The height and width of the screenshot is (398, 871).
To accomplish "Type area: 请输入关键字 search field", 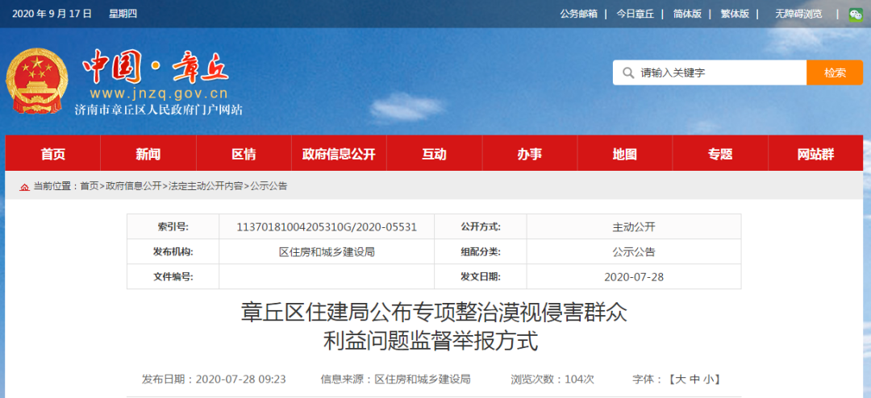I will 710,73.
